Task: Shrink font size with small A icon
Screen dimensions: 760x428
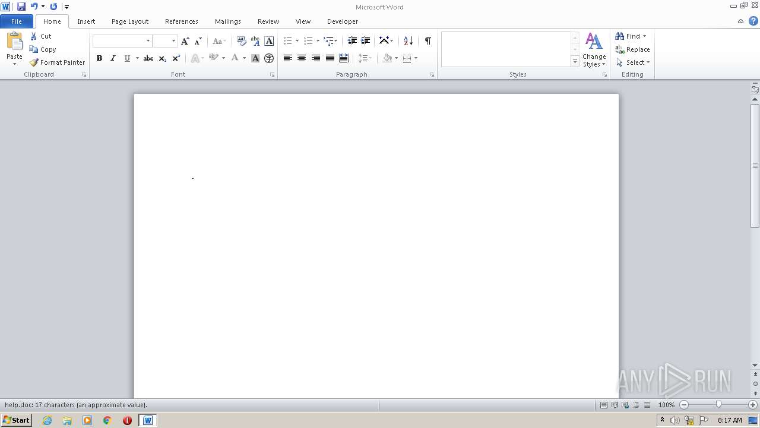Action: (x=198, y=41)
